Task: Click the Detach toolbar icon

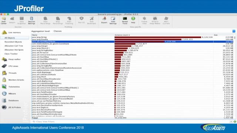Action: (12, 20)
